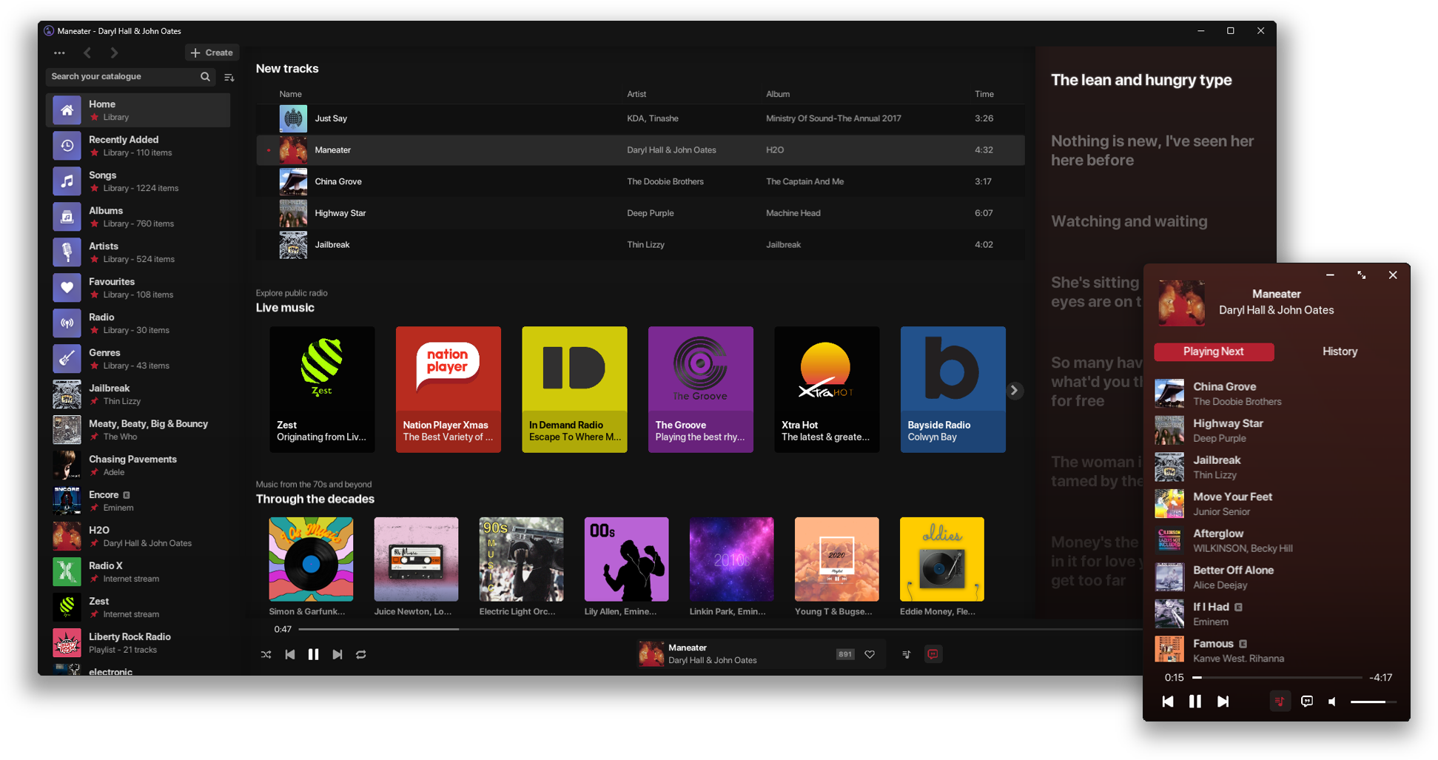This screenshot has height=760, width=1438.
Task: Switch to the History tab
Action: point(1340,352)
